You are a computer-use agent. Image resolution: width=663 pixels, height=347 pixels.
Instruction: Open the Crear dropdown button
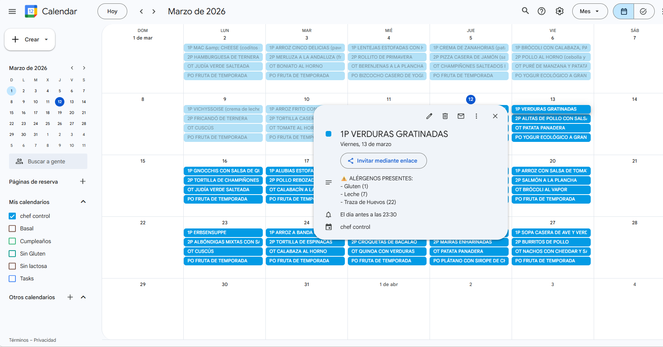point(30,40)
